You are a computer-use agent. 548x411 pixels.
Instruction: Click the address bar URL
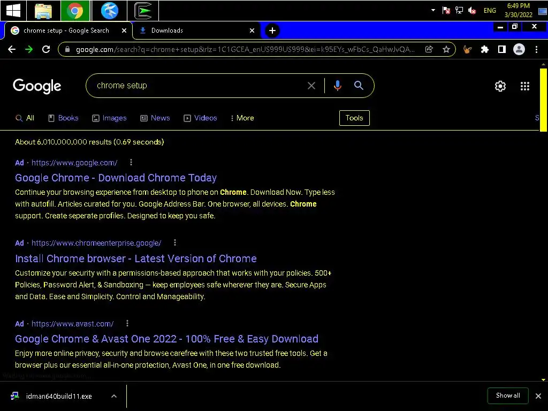point(245,49)
